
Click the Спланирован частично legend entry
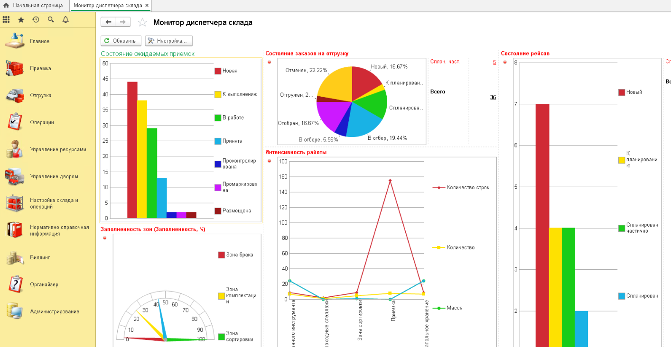point(638,228)
